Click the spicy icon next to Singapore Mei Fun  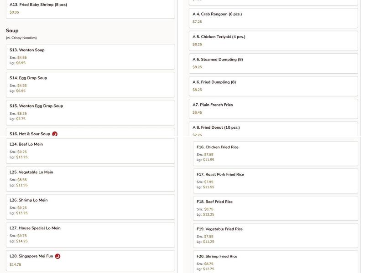point(57,256)
